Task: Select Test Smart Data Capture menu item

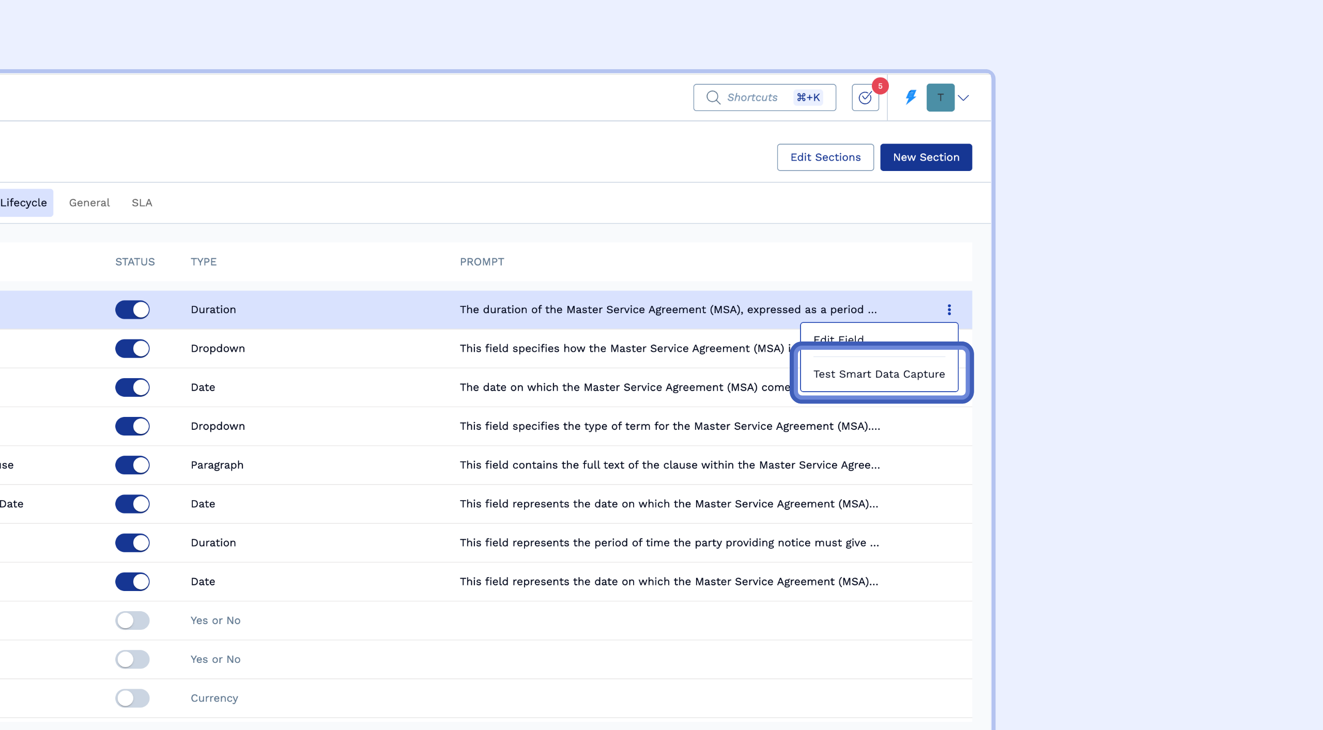Action: click(x=879, y=374)
